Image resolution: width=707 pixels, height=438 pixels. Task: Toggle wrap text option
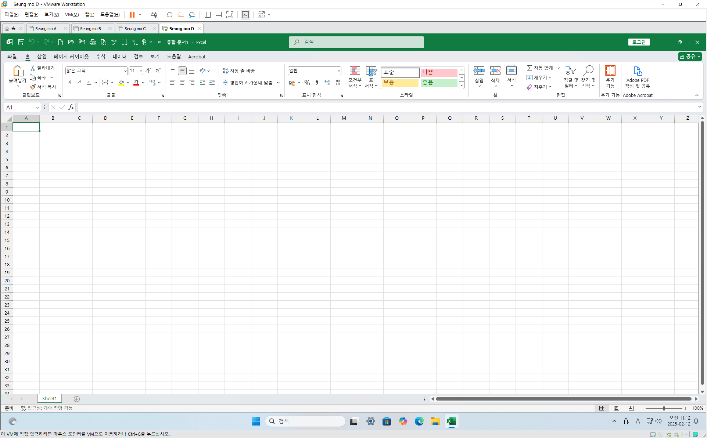(239, 71)
